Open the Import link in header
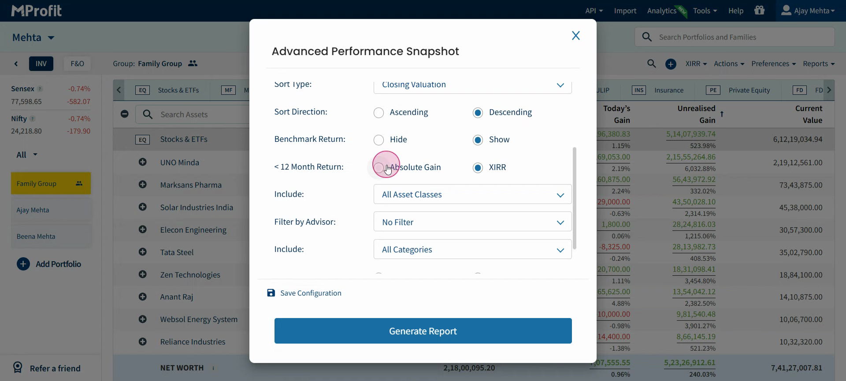This screenshot has width=846, height=381. tap(625, 11)
